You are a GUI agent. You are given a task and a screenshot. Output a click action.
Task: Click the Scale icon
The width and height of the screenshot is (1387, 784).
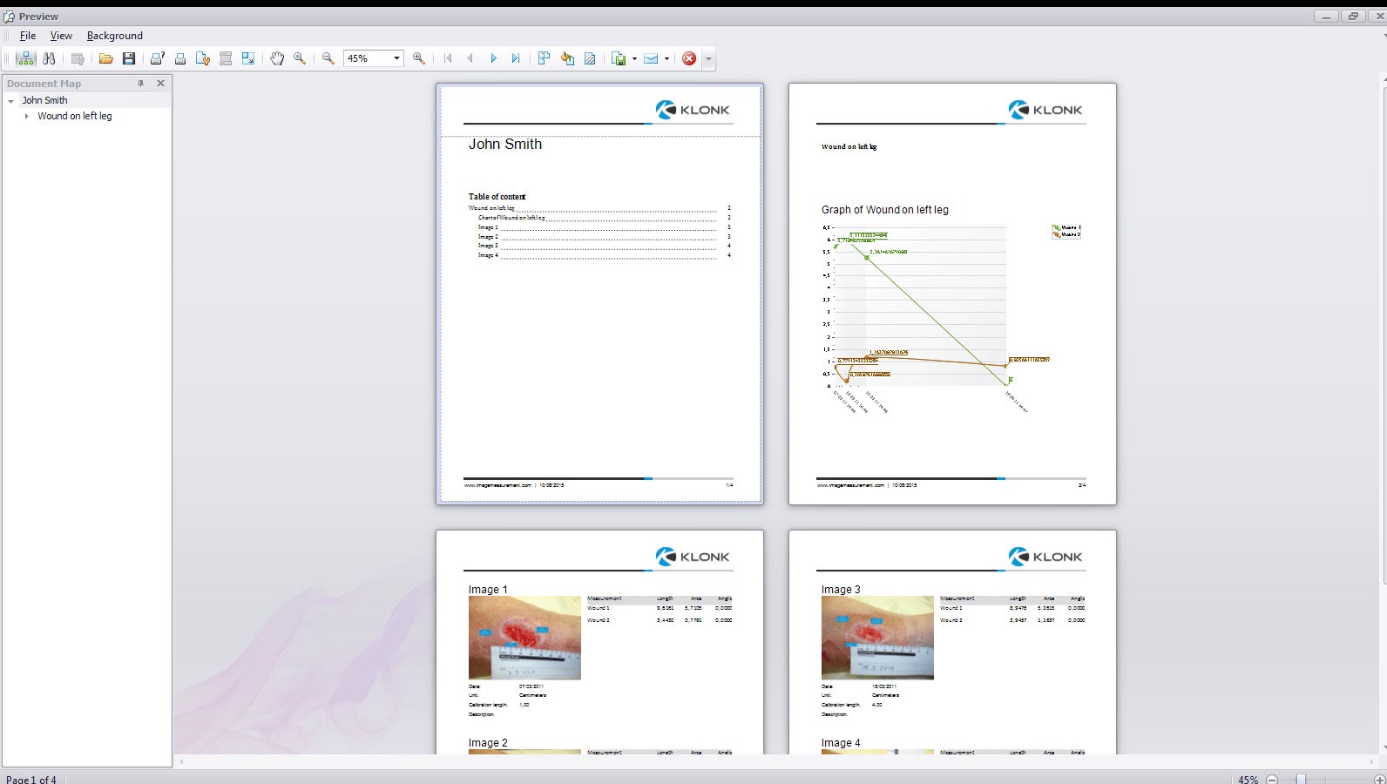pyautogui.click(x=248, y=58)
